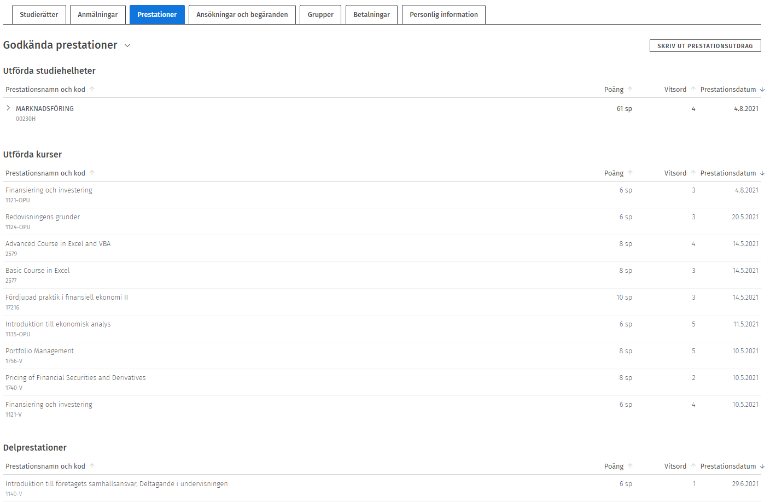
Task: Sort study modules by Vitsord arrow
Action: [x=693, y=89]
